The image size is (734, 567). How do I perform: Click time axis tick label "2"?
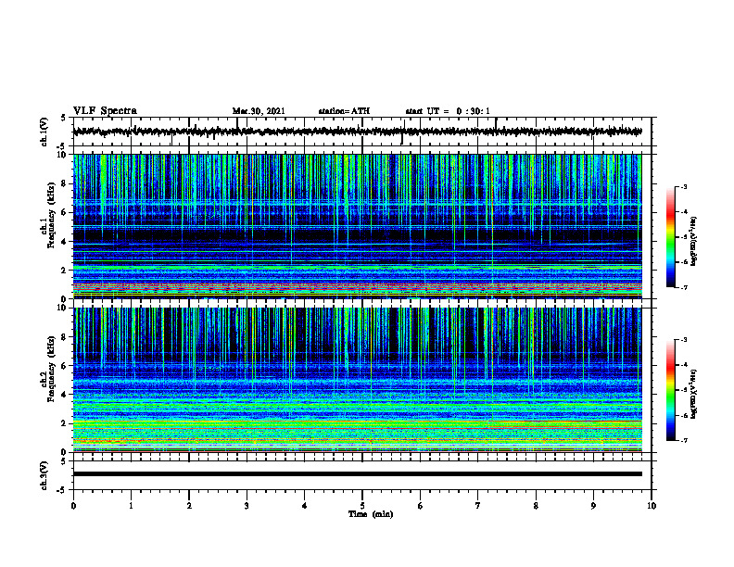click(x=189, y=506)
